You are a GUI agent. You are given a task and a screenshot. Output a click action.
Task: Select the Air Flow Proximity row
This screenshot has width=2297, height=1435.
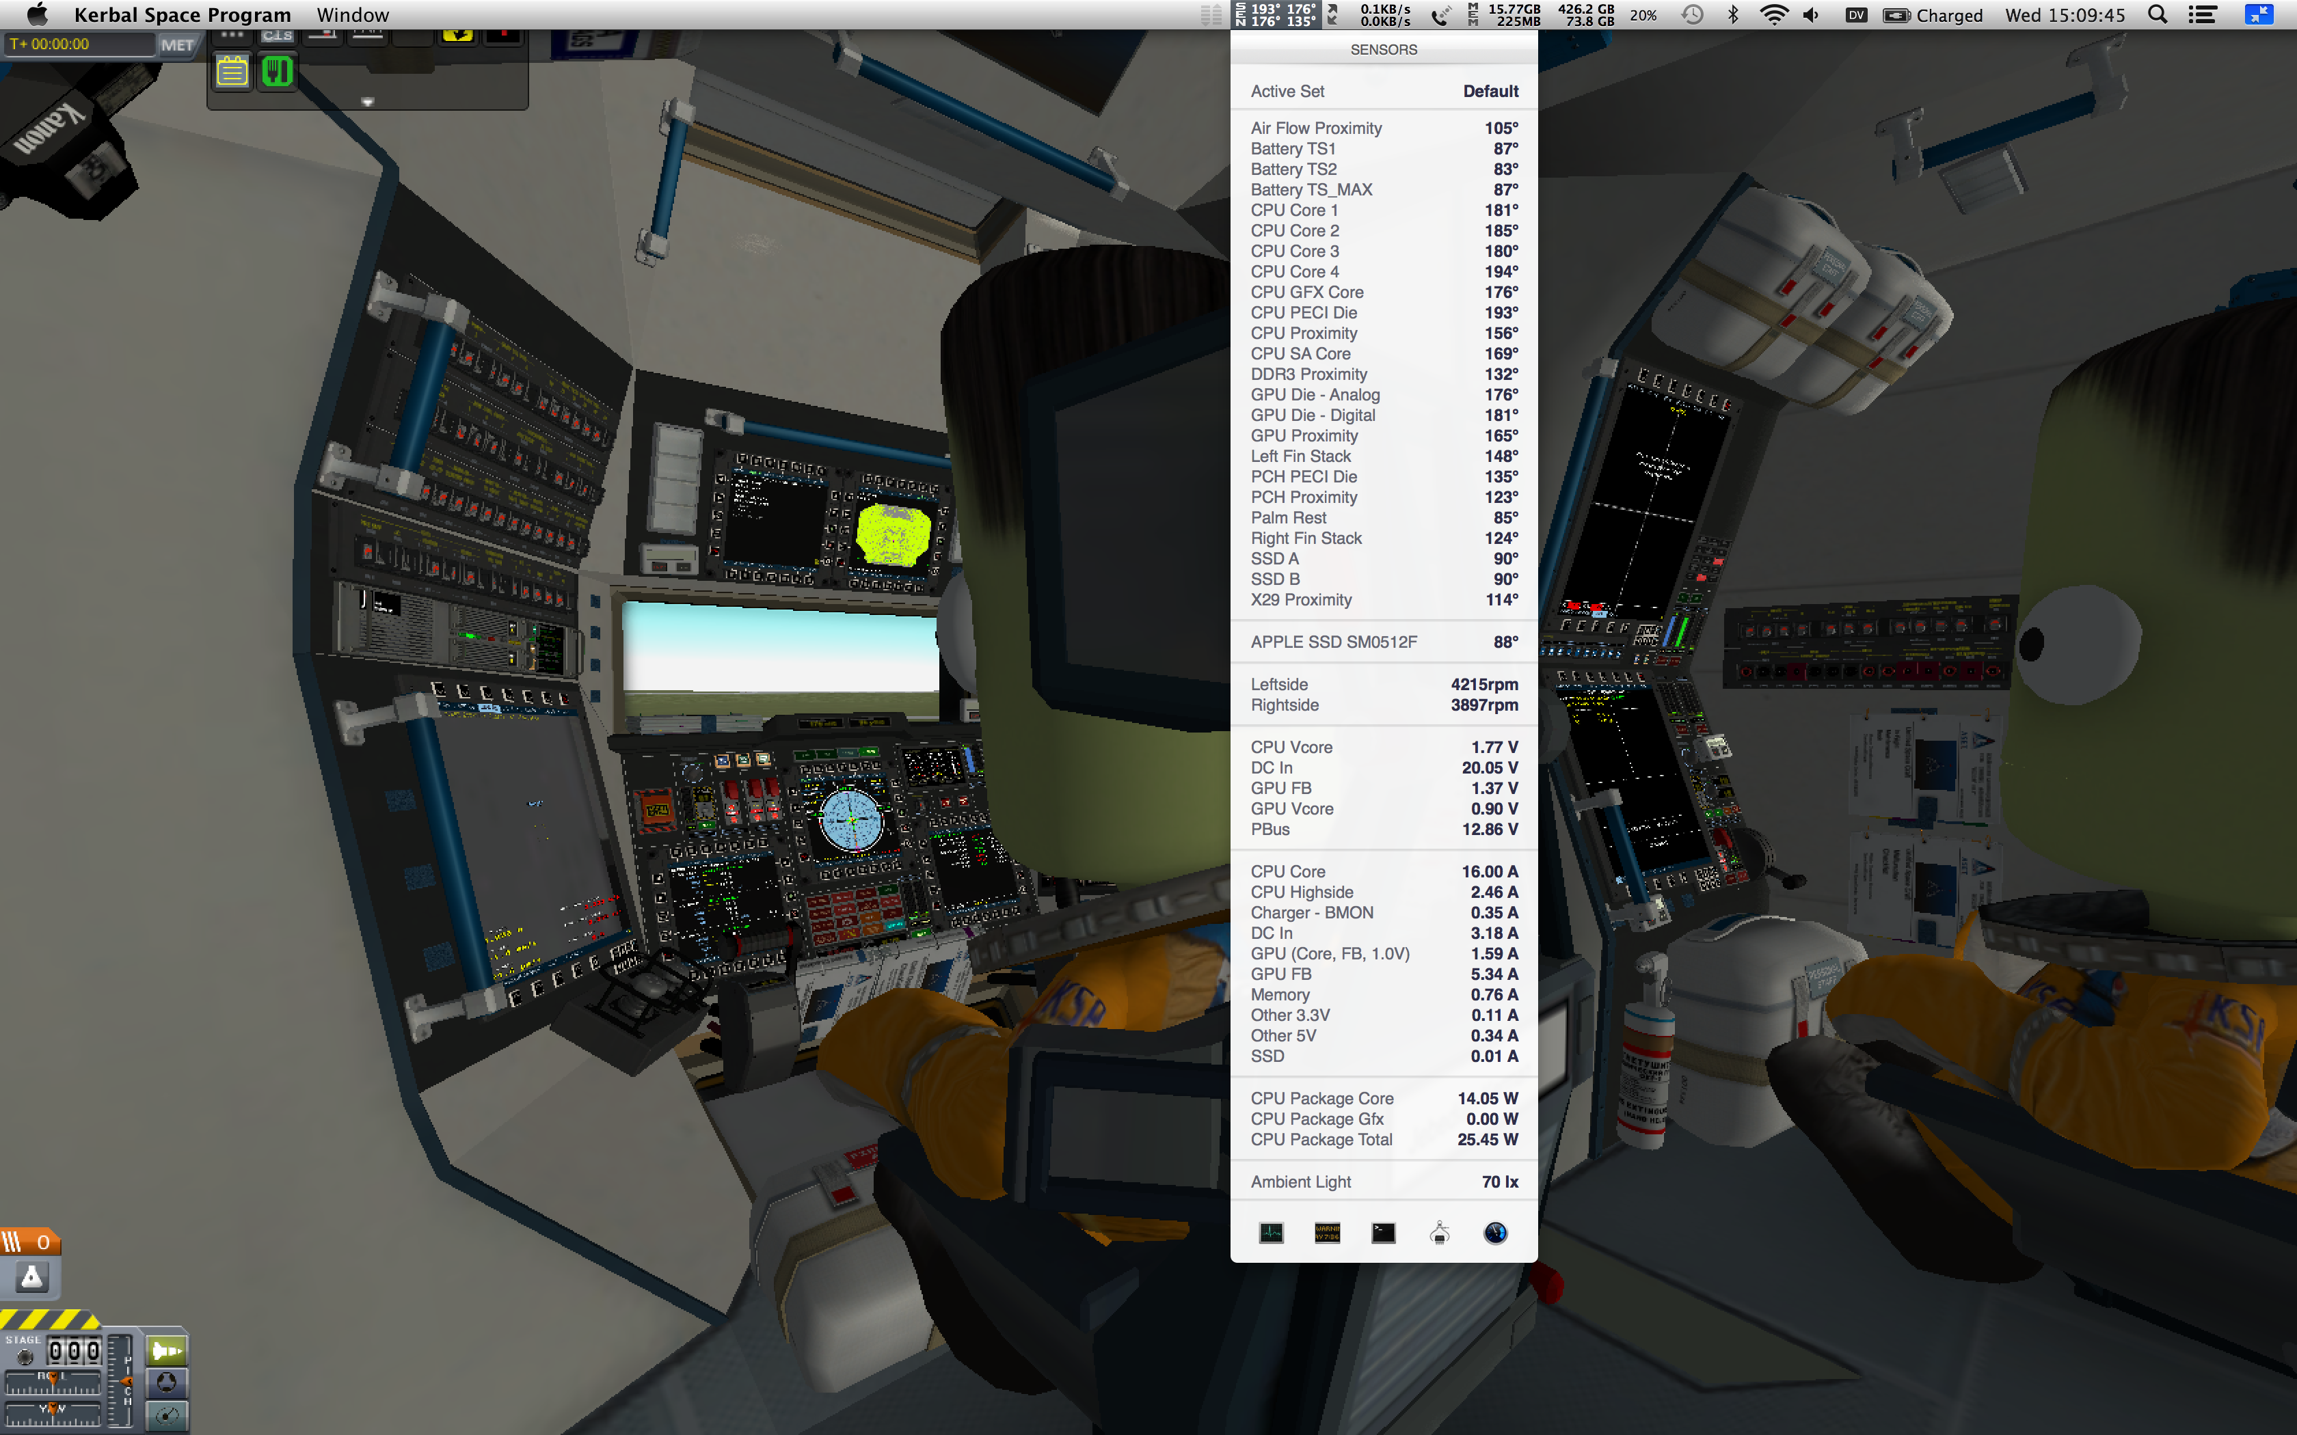[x=1384, y=128]
